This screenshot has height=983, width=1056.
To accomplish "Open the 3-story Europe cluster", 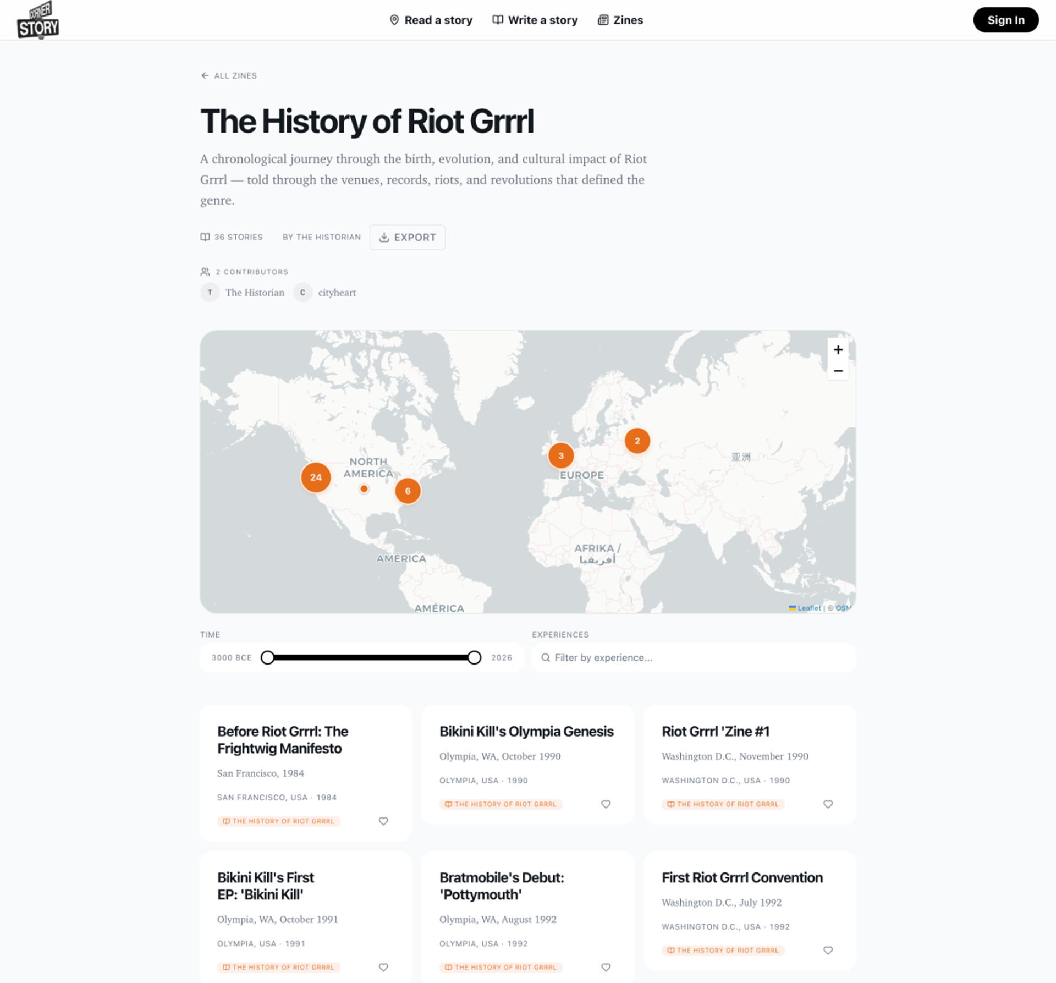I will click(x=561, y=455).
